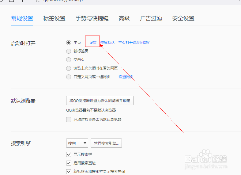Click the 默认浏览器 section label
241x175 pixels.
point(23,101)
